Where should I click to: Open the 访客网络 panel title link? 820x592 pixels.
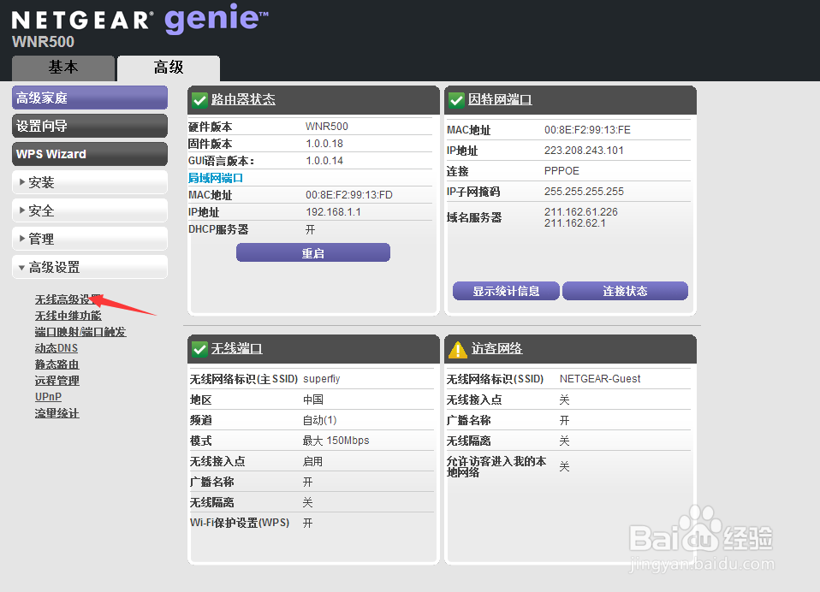point(496,348)
